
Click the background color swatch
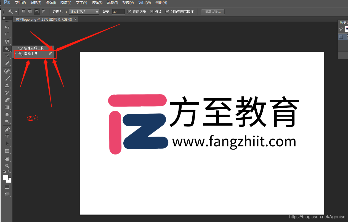[10, 181]
